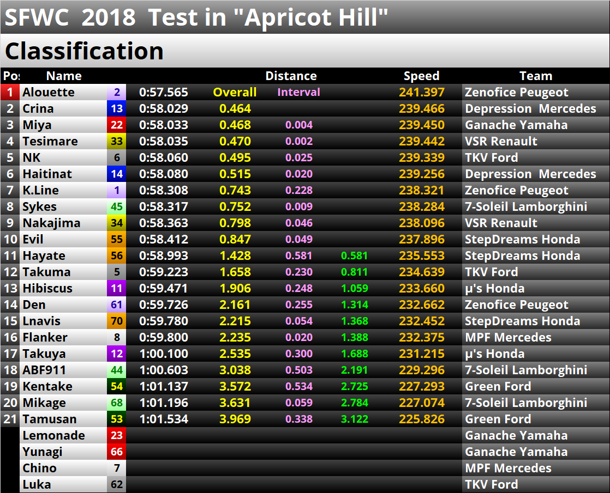Image resolution: width=610 pixels, height=493 pixels.
Task: Click the Classification heading
Action: (x=84, y=51)
